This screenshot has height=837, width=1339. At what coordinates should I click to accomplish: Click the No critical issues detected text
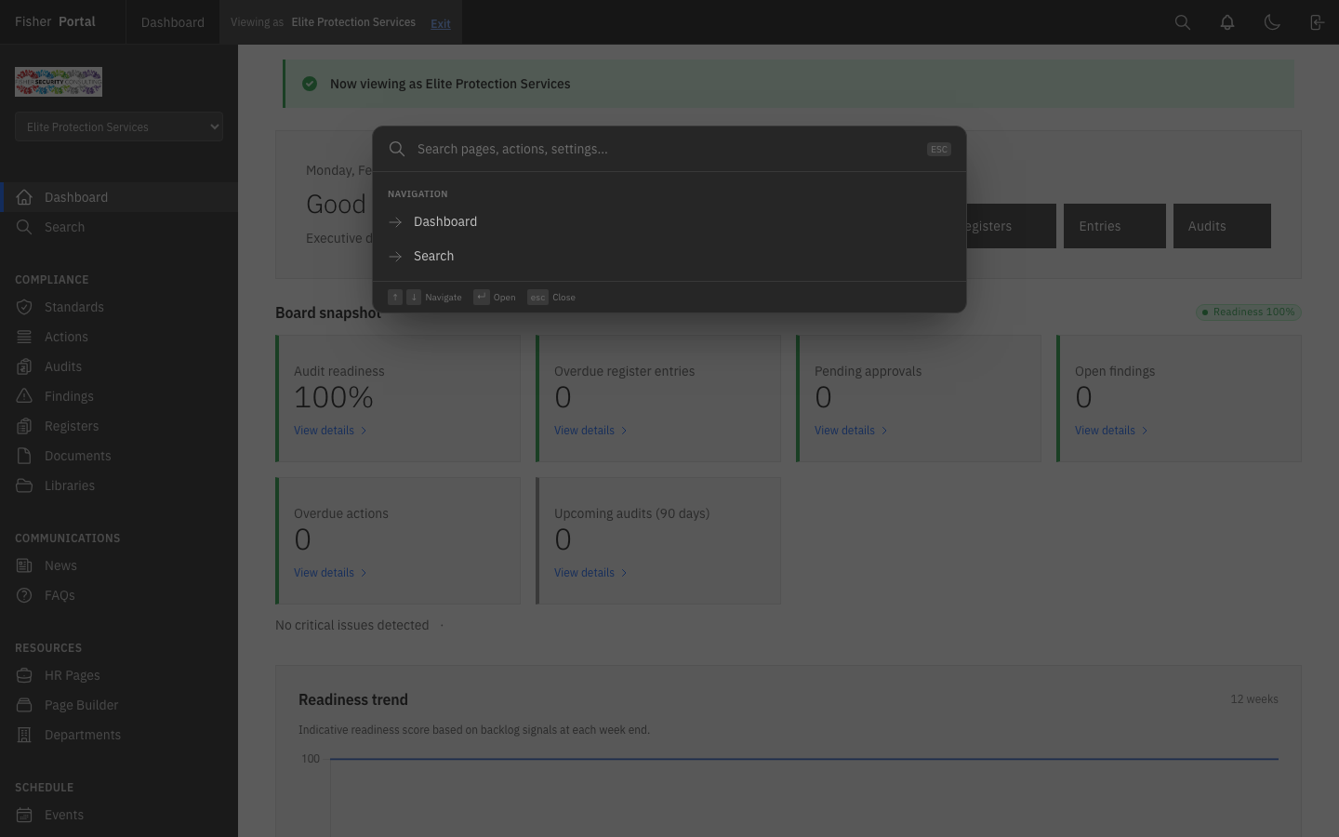coord(352,625)
